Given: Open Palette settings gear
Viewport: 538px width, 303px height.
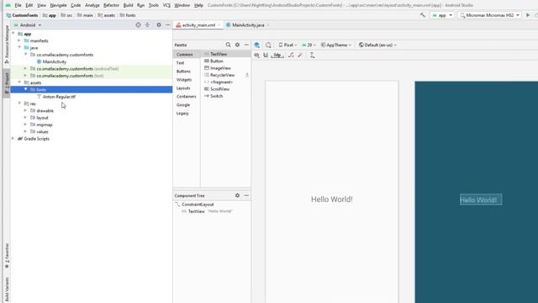Looking at the screenshot, I should click(x=237, y=45).
